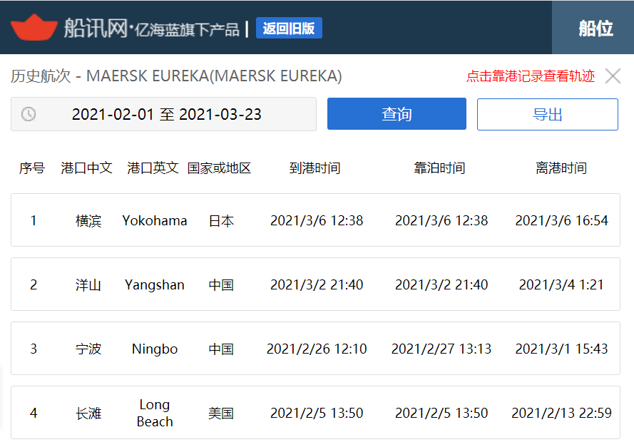This screenshot has width=634, height=447.
Task: Close the voyage history panel
Action: (x=613, y=76)
